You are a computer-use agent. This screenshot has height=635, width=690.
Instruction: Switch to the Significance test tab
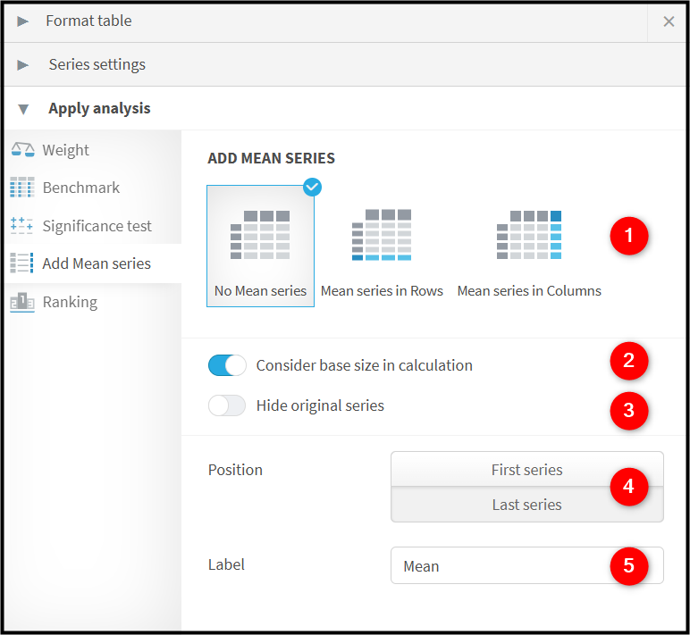(93, 226)
